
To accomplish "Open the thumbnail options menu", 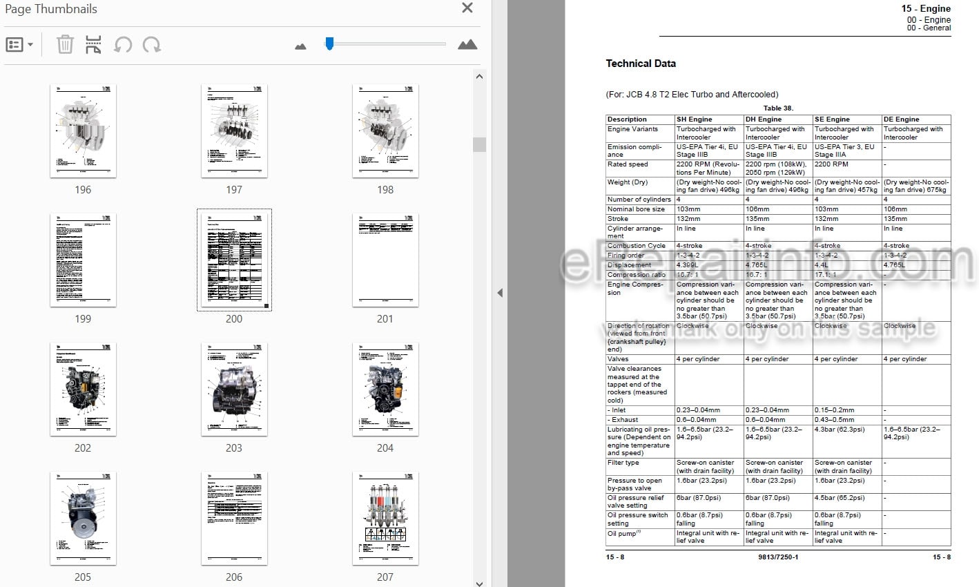I will (x=19, y=45).
